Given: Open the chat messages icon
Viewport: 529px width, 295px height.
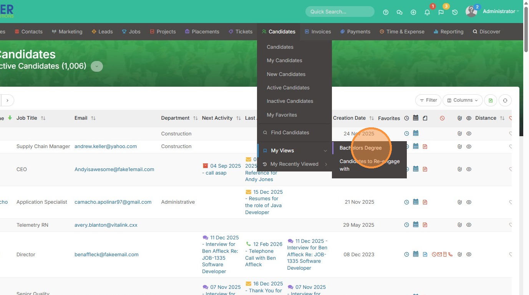Looking at the screenshot, I should [x=400, y=12].
